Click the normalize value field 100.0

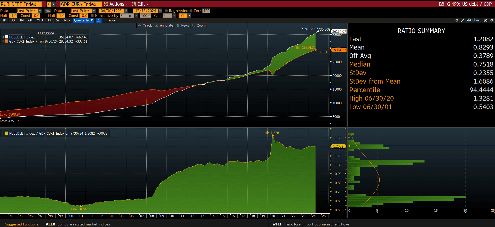(x=146, y=16)
